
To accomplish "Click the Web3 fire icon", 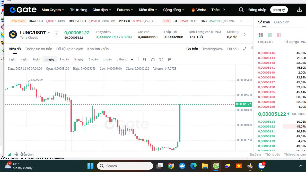I will 193,10.
